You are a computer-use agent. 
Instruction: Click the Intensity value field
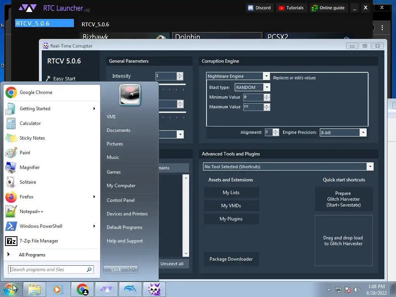coord(166,76)
